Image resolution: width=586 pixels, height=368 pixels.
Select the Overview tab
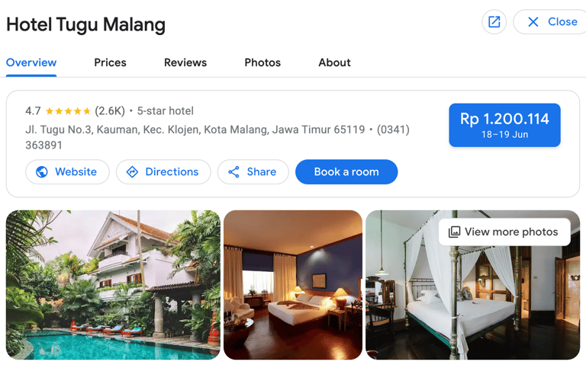[31, 62]
